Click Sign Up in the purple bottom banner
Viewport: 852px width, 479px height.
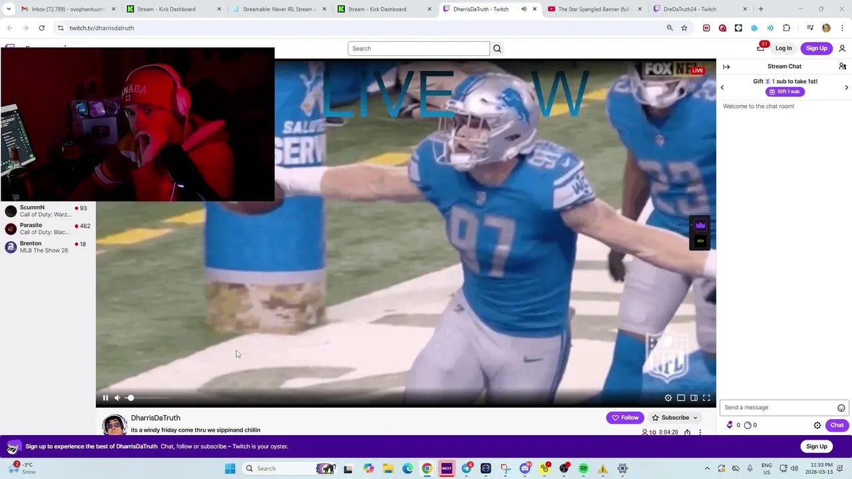point(817,446)
